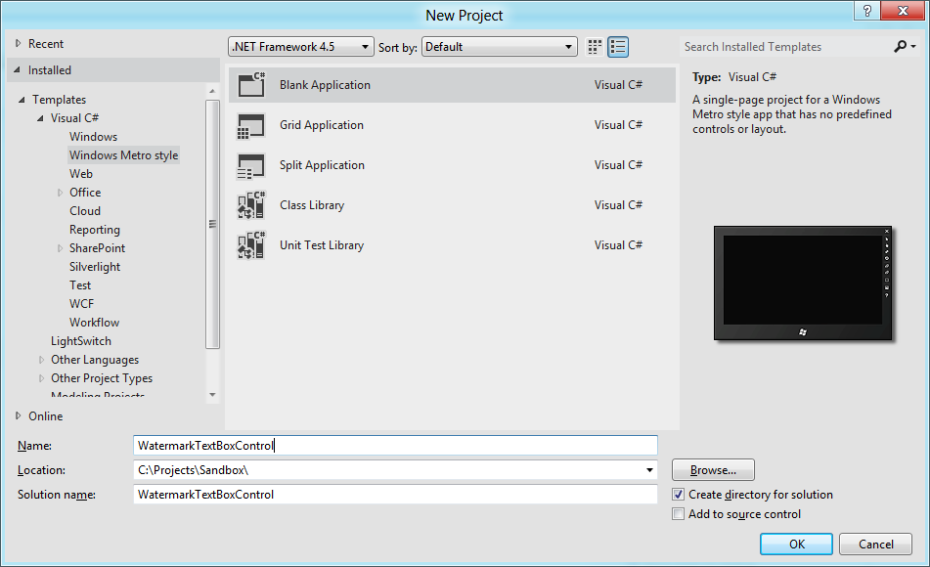Click the tree scrollbar up arrow
930x567 pixels.
[x=212, y=91]
